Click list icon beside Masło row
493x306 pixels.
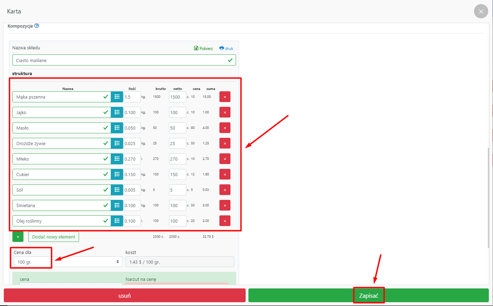pos(117,128)
